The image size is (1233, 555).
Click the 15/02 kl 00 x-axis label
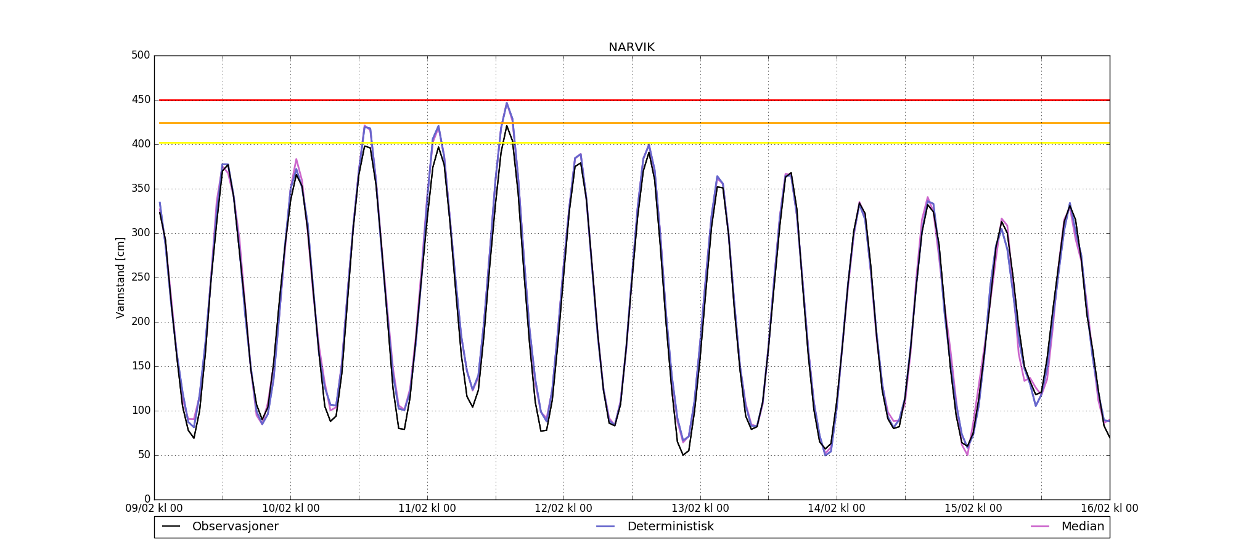(973, 509)
